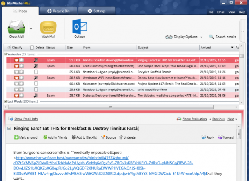This screenshot has height=181, width=249.
Task: Click side panel collapse arrows icon
Action: pos(243,31)
